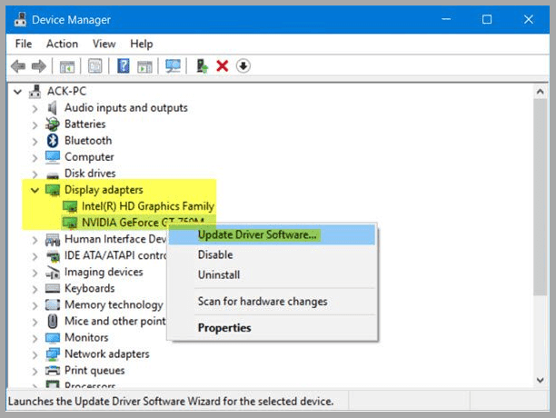Scan for hardware changes monitor icon
This screenshot has width=556, height=418.
pyautogui.click(x=173, y=66)
